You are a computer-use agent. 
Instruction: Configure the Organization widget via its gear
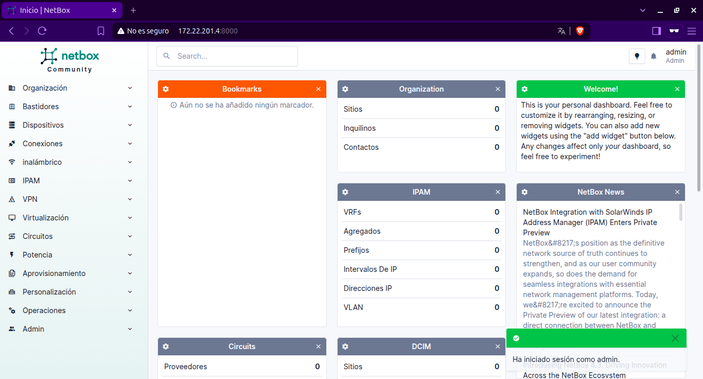point(345,89)
